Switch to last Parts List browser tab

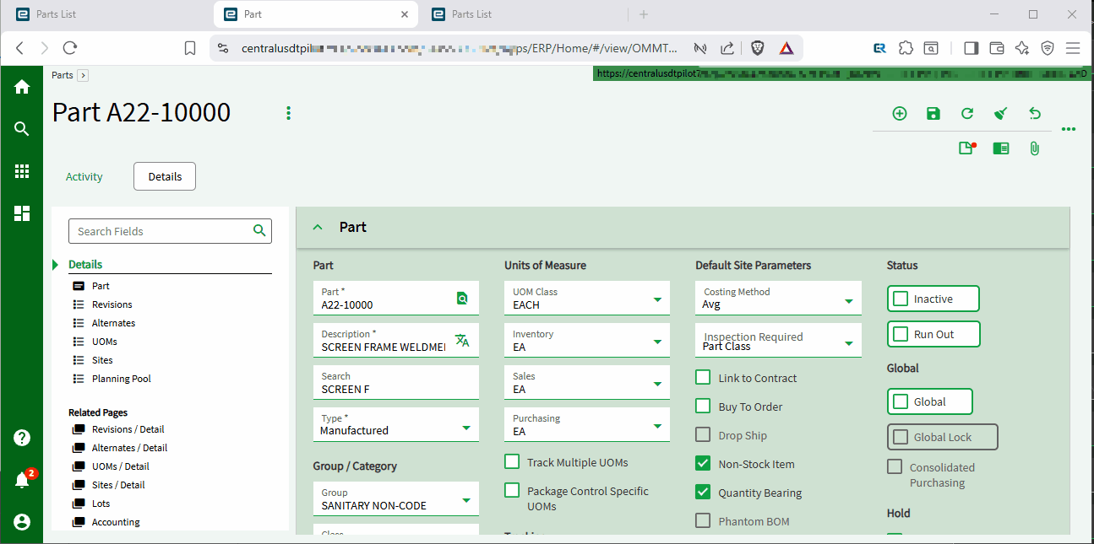(x=524, y=14)
